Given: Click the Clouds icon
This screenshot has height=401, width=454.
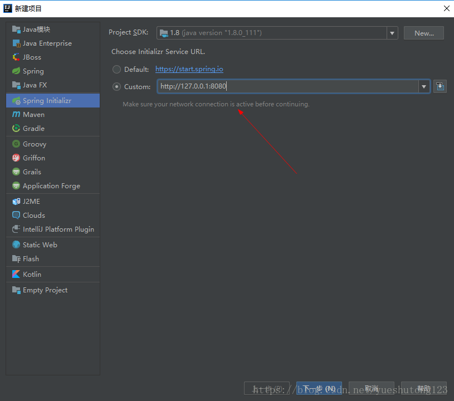Looking at the screenshot, I should (16, 215).
